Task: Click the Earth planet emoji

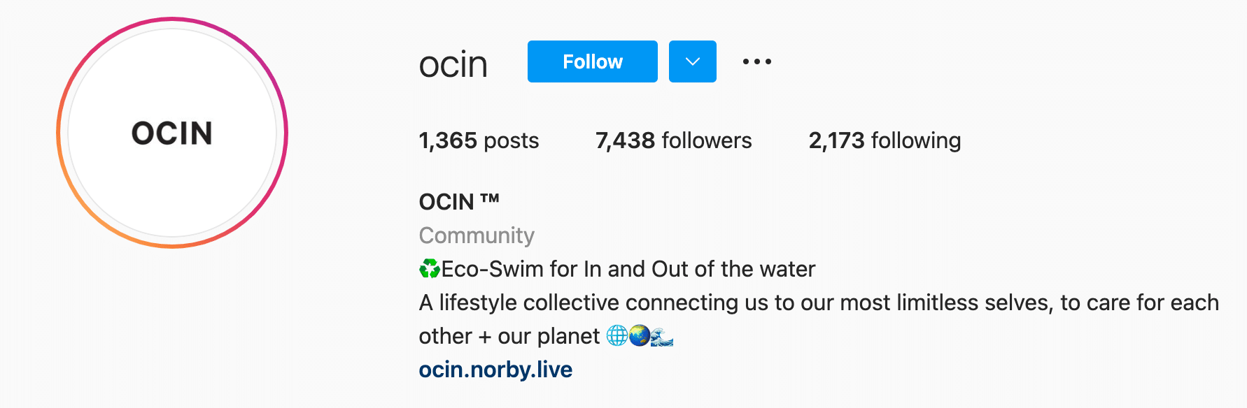Action: coord(639,336)
